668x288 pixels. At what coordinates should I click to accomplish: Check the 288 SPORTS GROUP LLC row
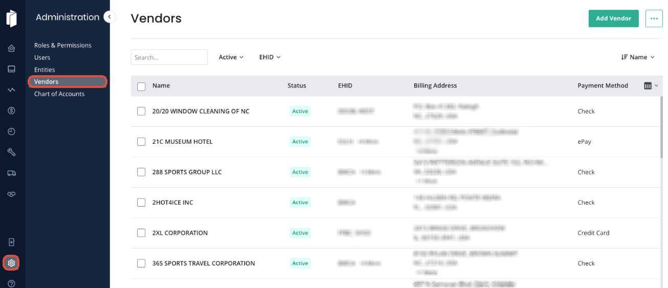141,172
